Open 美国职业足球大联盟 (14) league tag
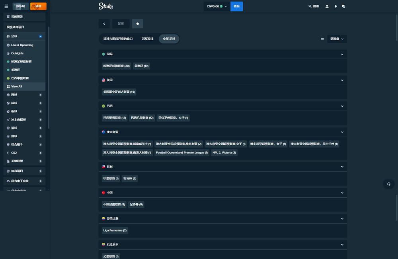The height and width of the screenshot is (259, 398). coord(119,92)
